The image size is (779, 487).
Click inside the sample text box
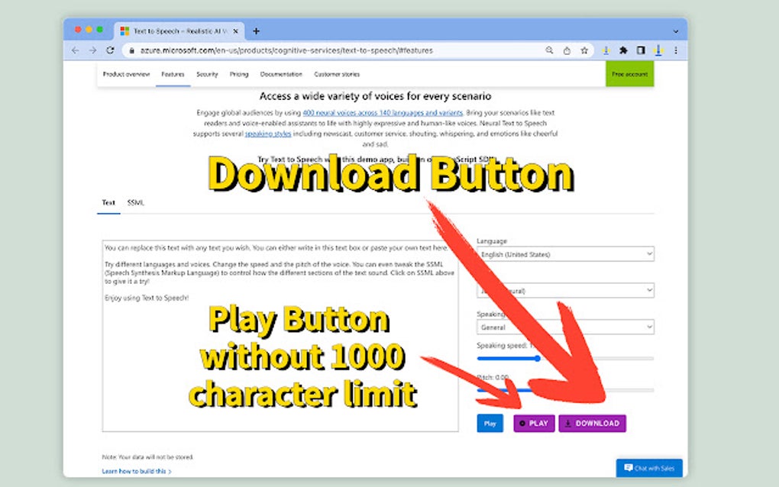pyautogui.click(x=280, y=336)
